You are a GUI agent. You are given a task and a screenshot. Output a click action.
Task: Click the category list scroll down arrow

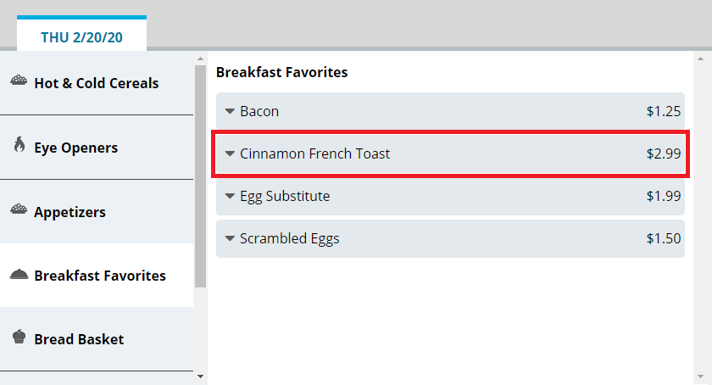tap(200, 375)
